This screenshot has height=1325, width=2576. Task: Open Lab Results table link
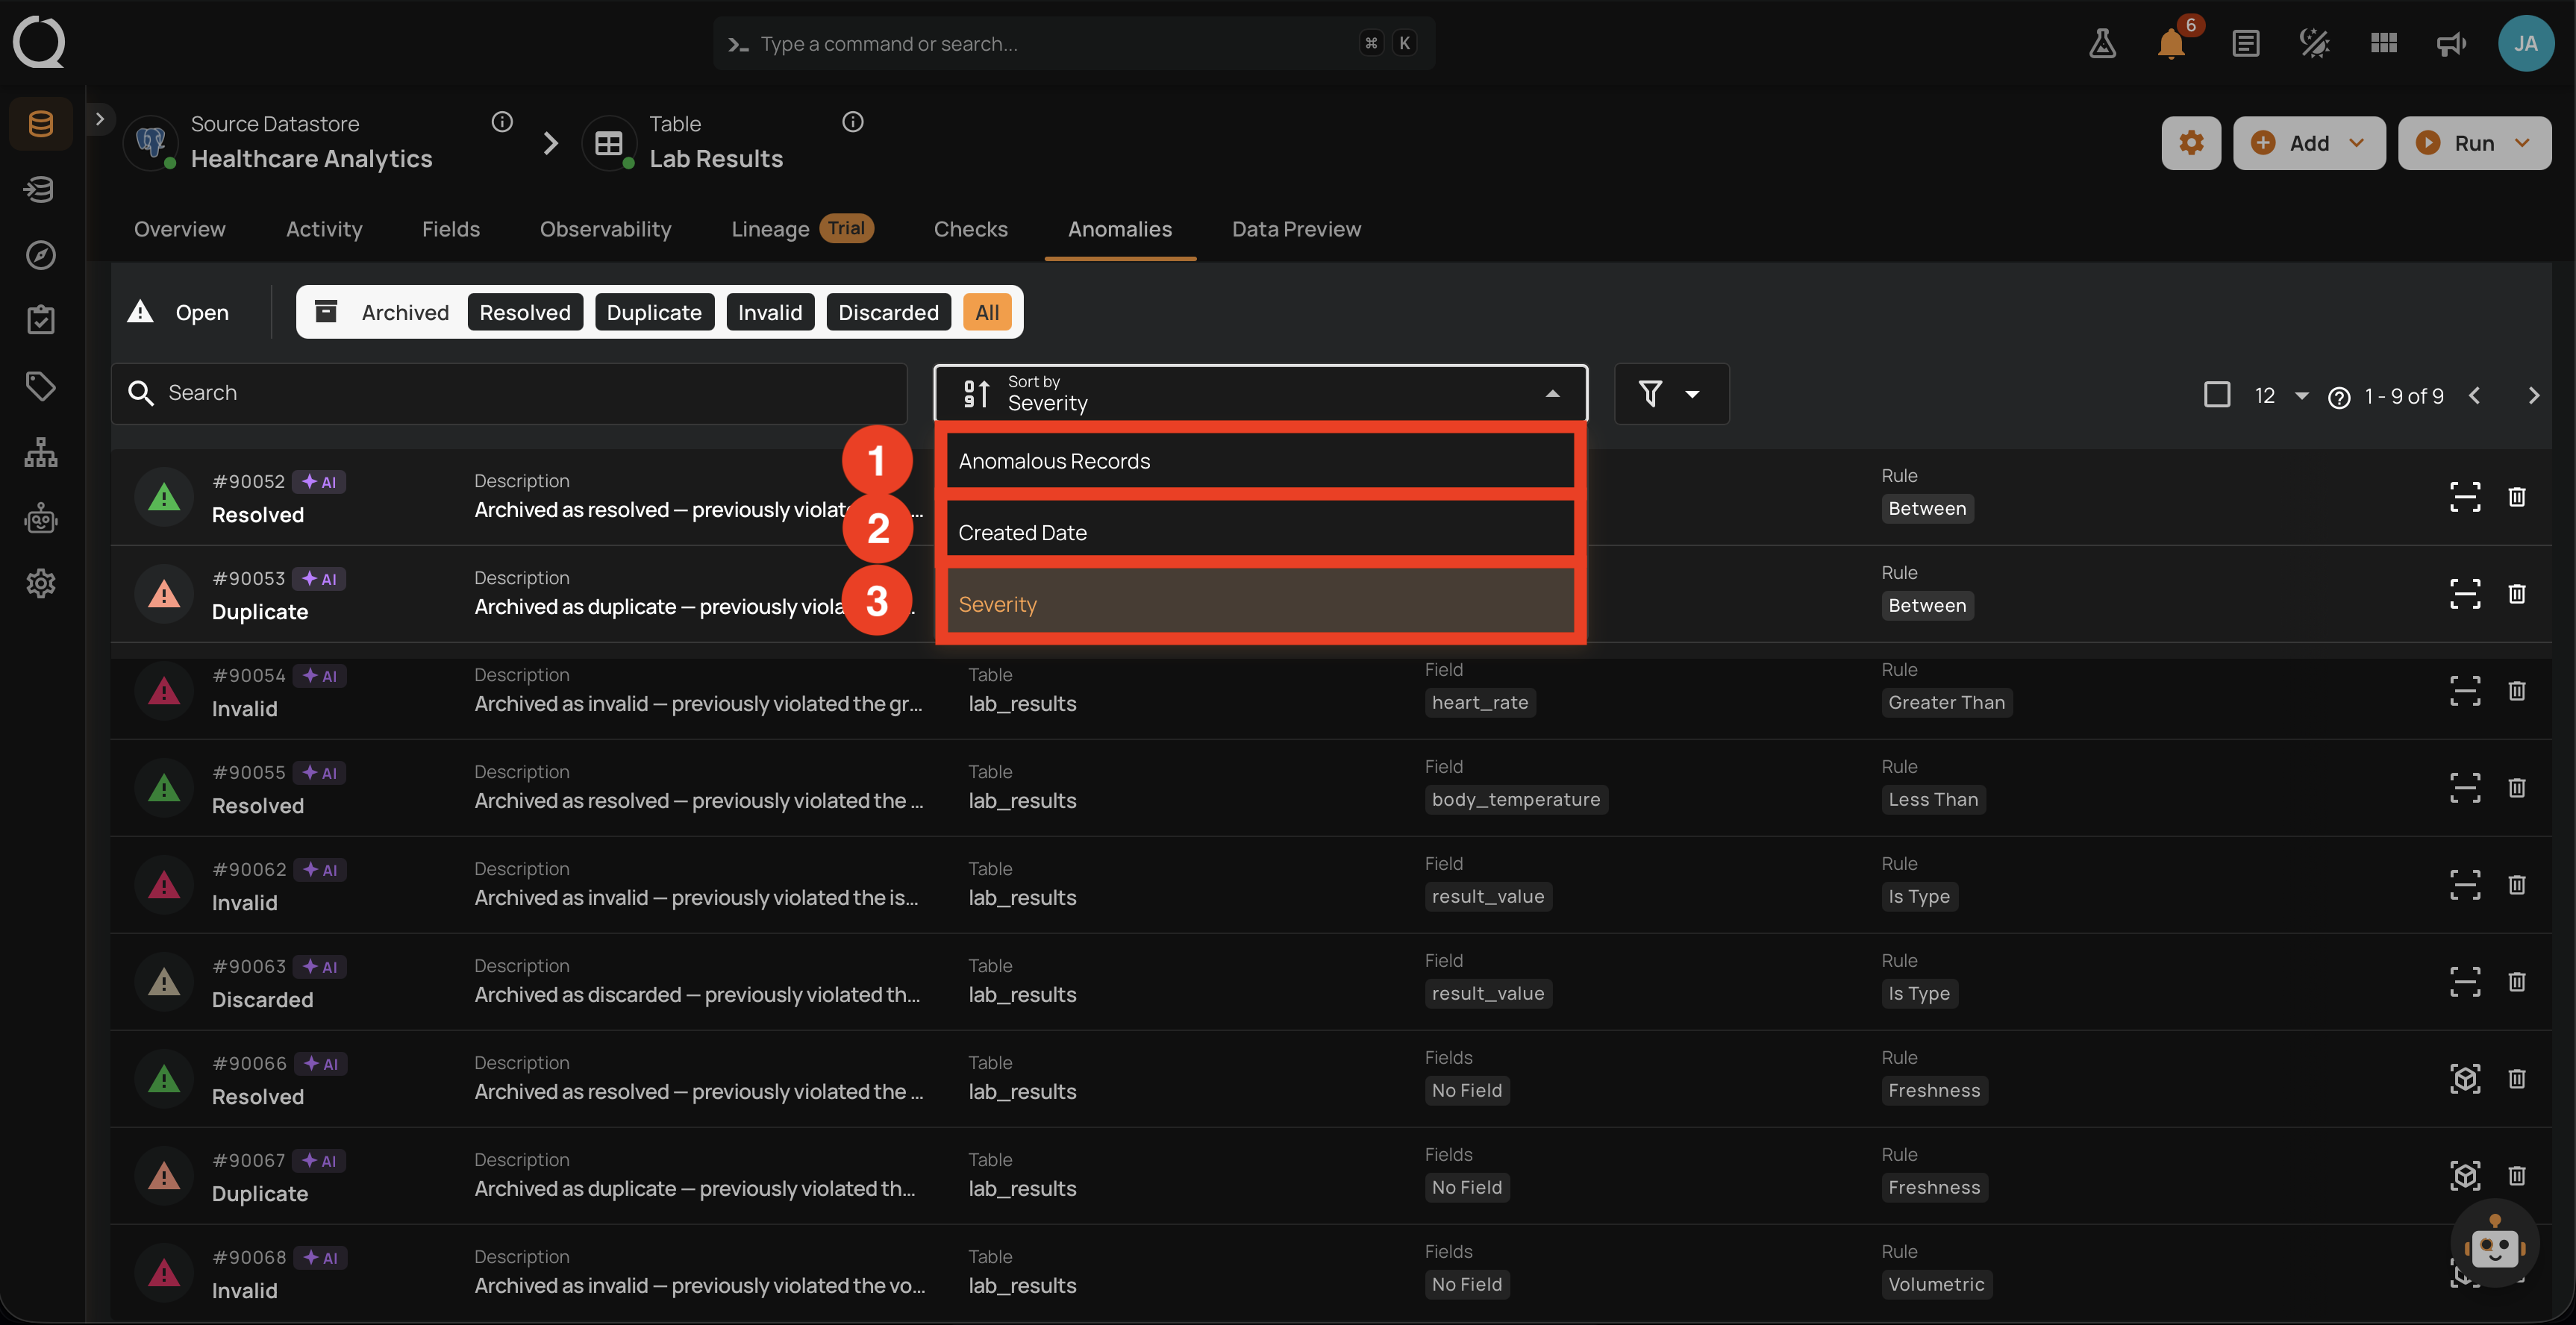pyautogui.click(x=716, y=159)
